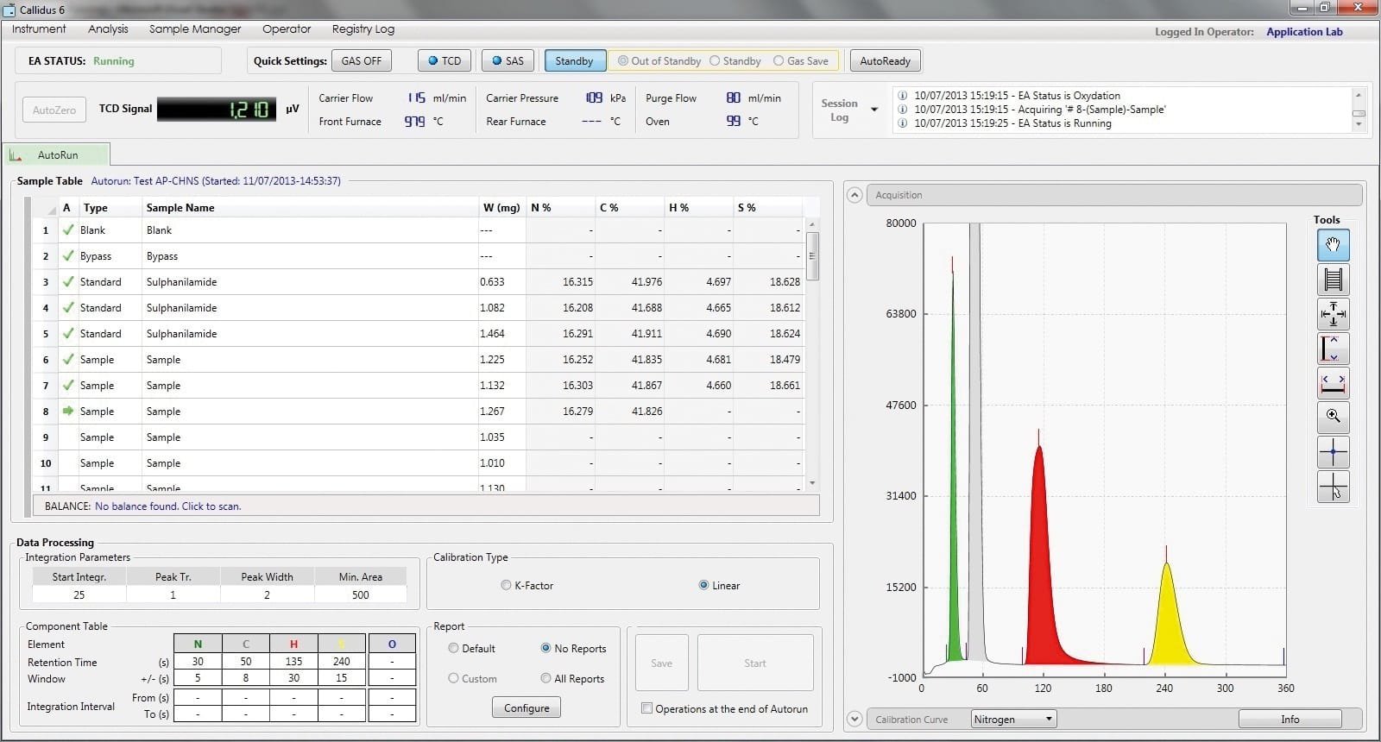This screenshot has width=1381, height=742.
Task: Click the ladder-shaped grid tool icon
Action: 1333,280
